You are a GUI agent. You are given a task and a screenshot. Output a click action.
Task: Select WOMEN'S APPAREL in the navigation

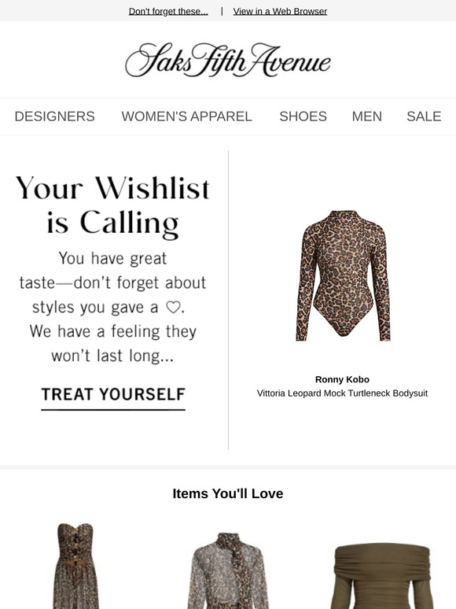point(186,116)
